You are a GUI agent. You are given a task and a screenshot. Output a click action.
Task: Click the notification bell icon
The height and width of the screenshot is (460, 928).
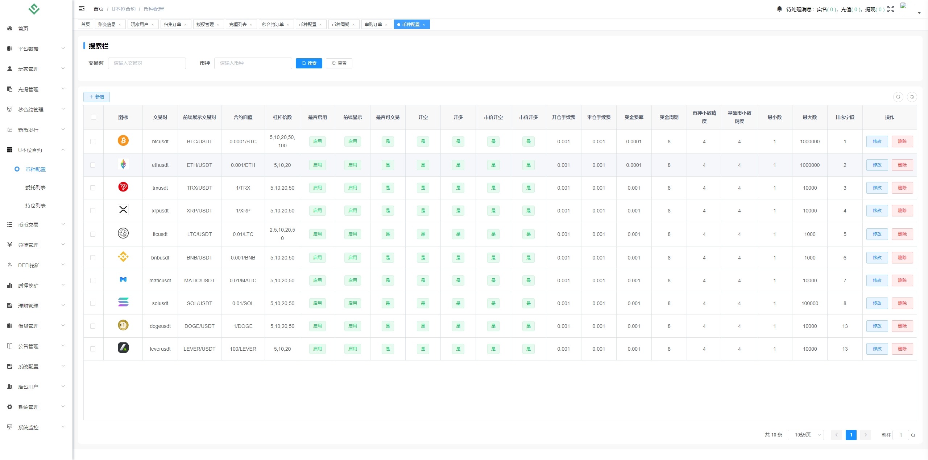click(x=779, y=9)
